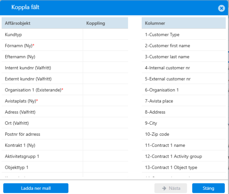This screenshot has width=229, height=194.
Task: Pick column 2-Customer first name
Action: pyautogui.click(x=184, y=45)
